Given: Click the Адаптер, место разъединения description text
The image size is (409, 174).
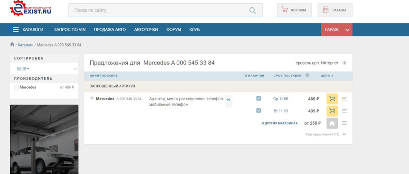Looking at the screenshot, I should 187,101.
